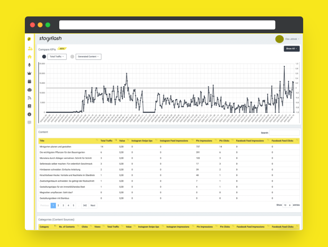Click the Next pagination button
This screenshot has width=328, height=247.
[93, 205]
